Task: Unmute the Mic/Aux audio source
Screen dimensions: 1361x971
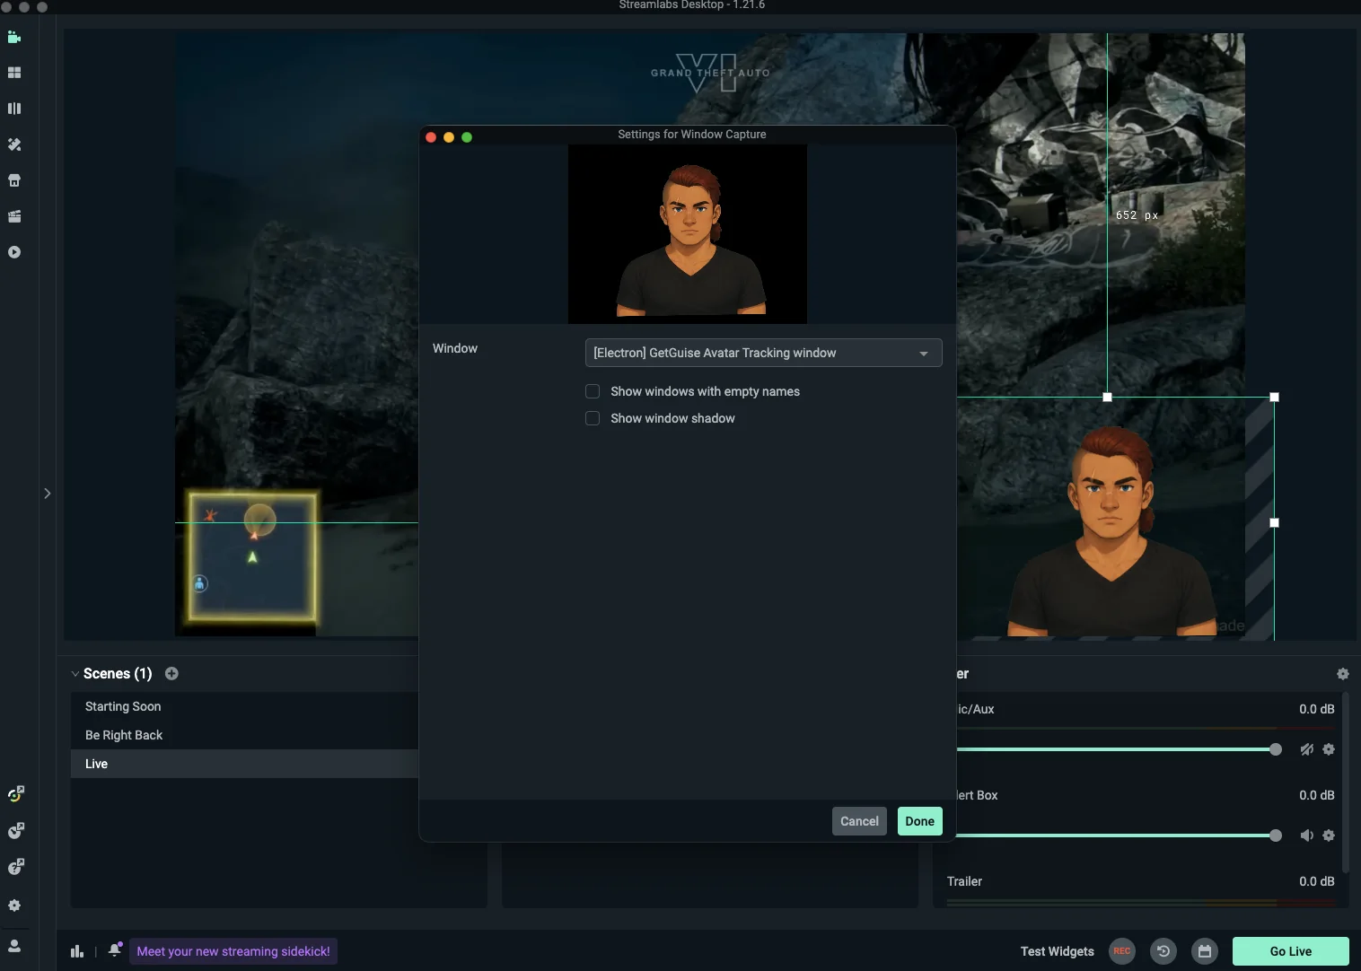Action: [x=1307, y=749]
